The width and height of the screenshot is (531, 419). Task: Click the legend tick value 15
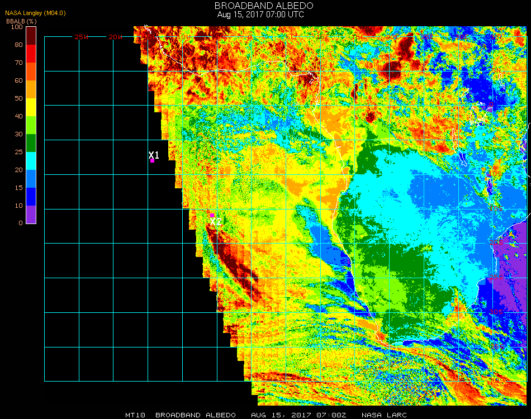click(x=18, y=188)
